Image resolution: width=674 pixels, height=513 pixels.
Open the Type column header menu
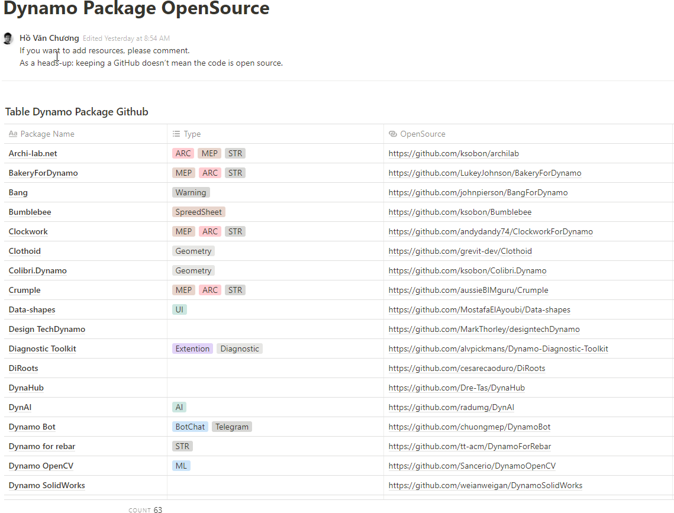click(x=192, y=134)
